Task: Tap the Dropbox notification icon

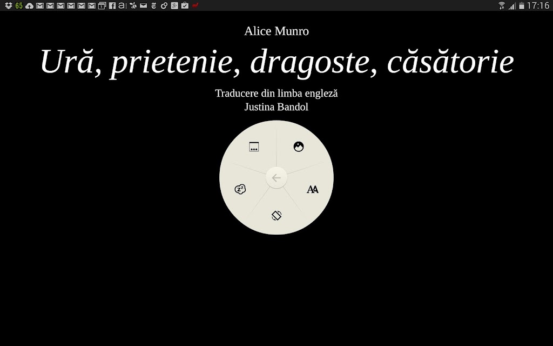Action: [x=9, y=5]
